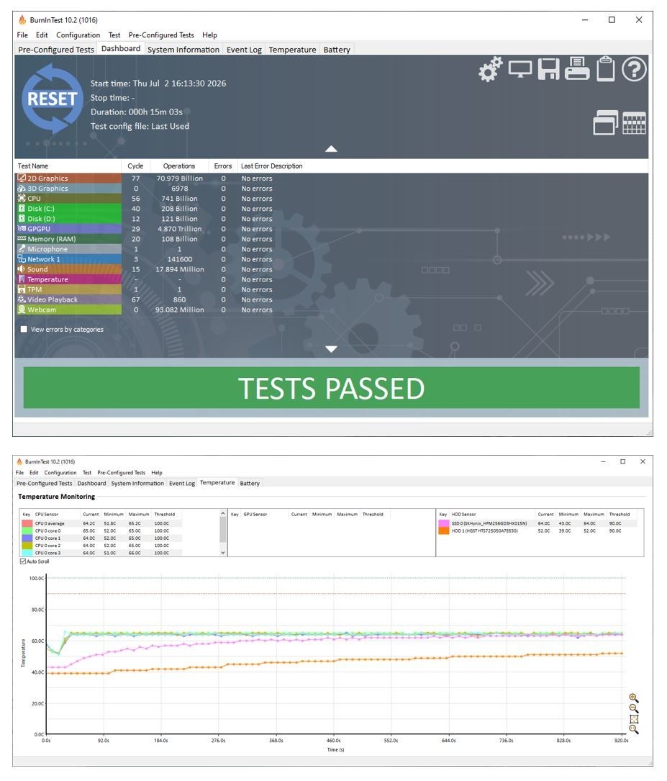Image resolution: width=667 pixels, height=781 pixels.
Task: Click CPU sensor list scroll down arrow
Action: point(223,552)
